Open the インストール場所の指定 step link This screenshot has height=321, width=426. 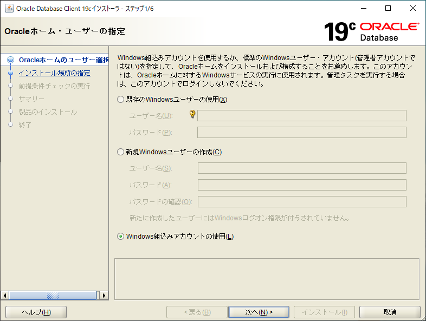click(x=55, y=73)
